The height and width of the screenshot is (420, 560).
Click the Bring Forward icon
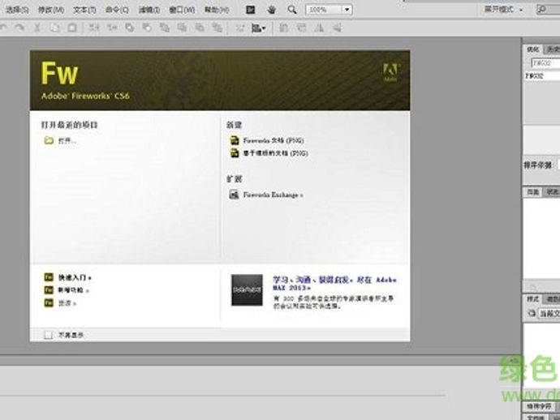click(182, 28)
